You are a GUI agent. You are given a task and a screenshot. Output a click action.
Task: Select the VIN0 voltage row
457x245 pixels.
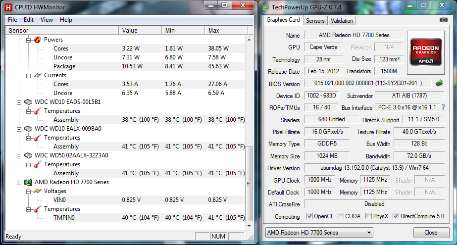point(149,200)
